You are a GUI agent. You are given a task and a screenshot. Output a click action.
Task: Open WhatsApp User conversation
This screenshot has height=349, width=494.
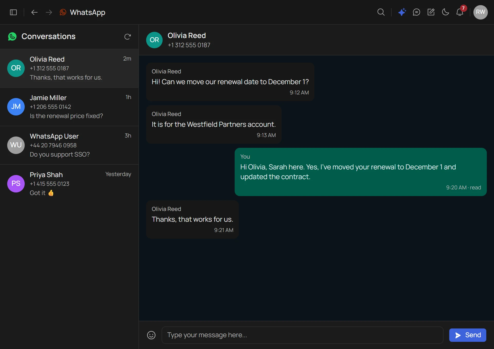point(69,145)
